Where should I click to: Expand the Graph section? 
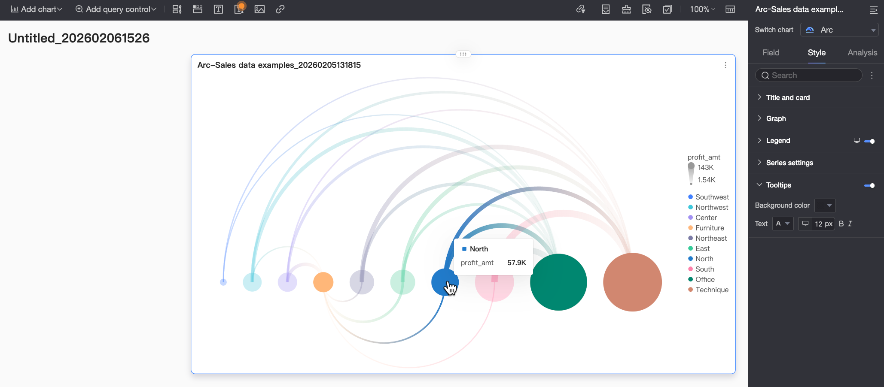coord(776,118)
